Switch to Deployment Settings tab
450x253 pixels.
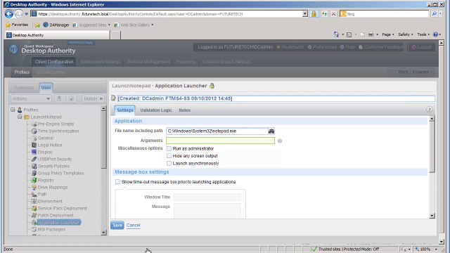point(101,62)
